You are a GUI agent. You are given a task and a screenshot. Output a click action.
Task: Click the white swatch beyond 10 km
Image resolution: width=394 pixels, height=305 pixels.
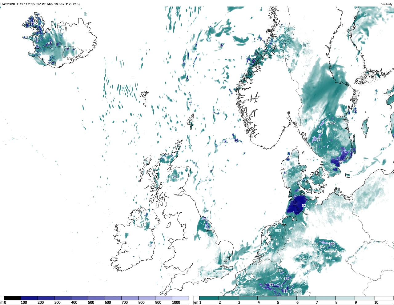(x=384, y=298)
